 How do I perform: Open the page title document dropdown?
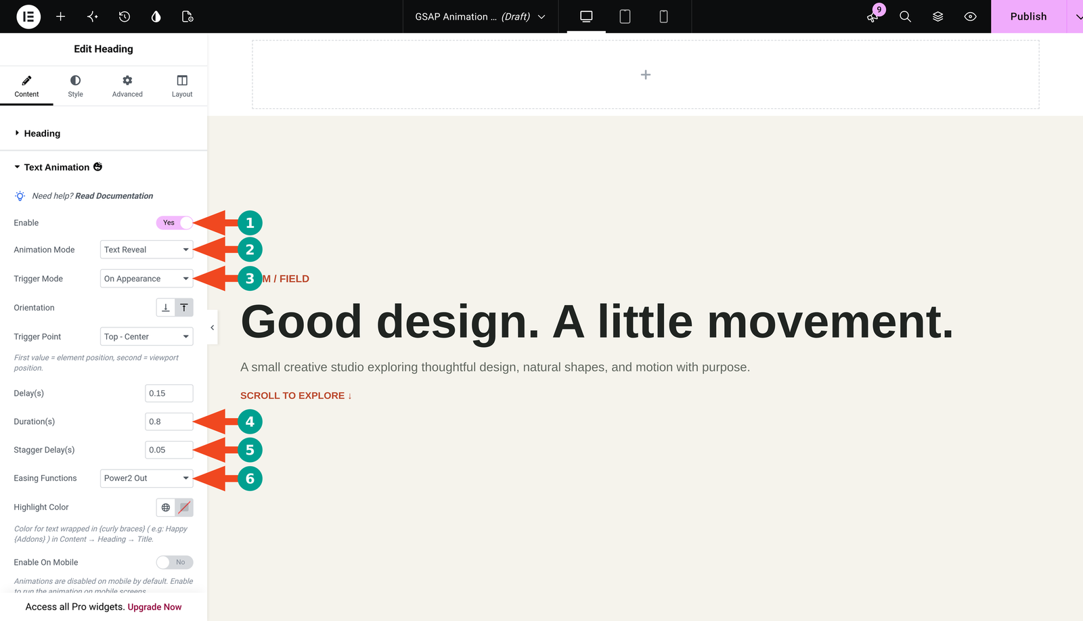tap(480, 16)
